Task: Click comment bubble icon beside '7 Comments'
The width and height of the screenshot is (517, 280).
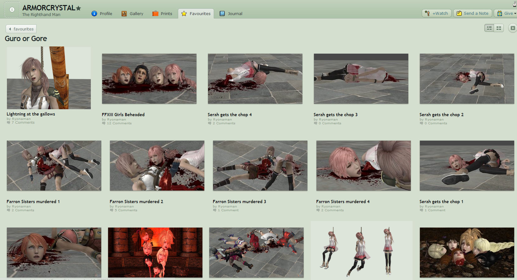Action: [8, 123]
